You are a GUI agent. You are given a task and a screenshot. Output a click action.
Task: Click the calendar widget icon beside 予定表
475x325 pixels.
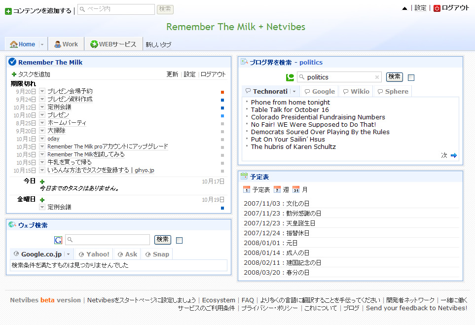[x=244, y=176]
